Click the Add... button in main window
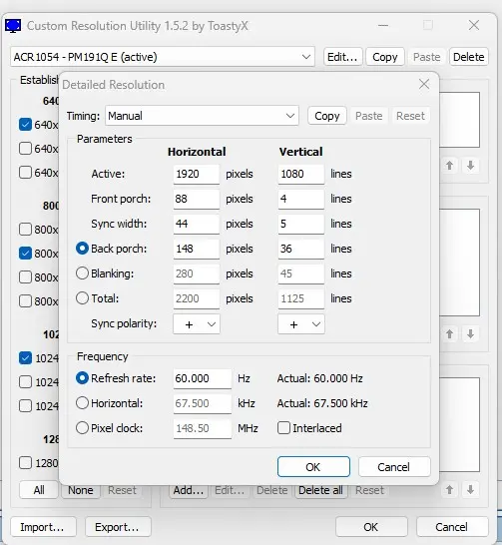 189,490
